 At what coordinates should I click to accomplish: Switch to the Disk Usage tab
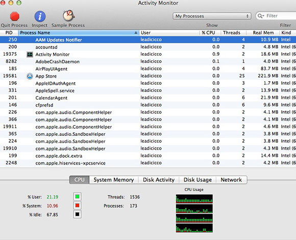coord(198,180)
